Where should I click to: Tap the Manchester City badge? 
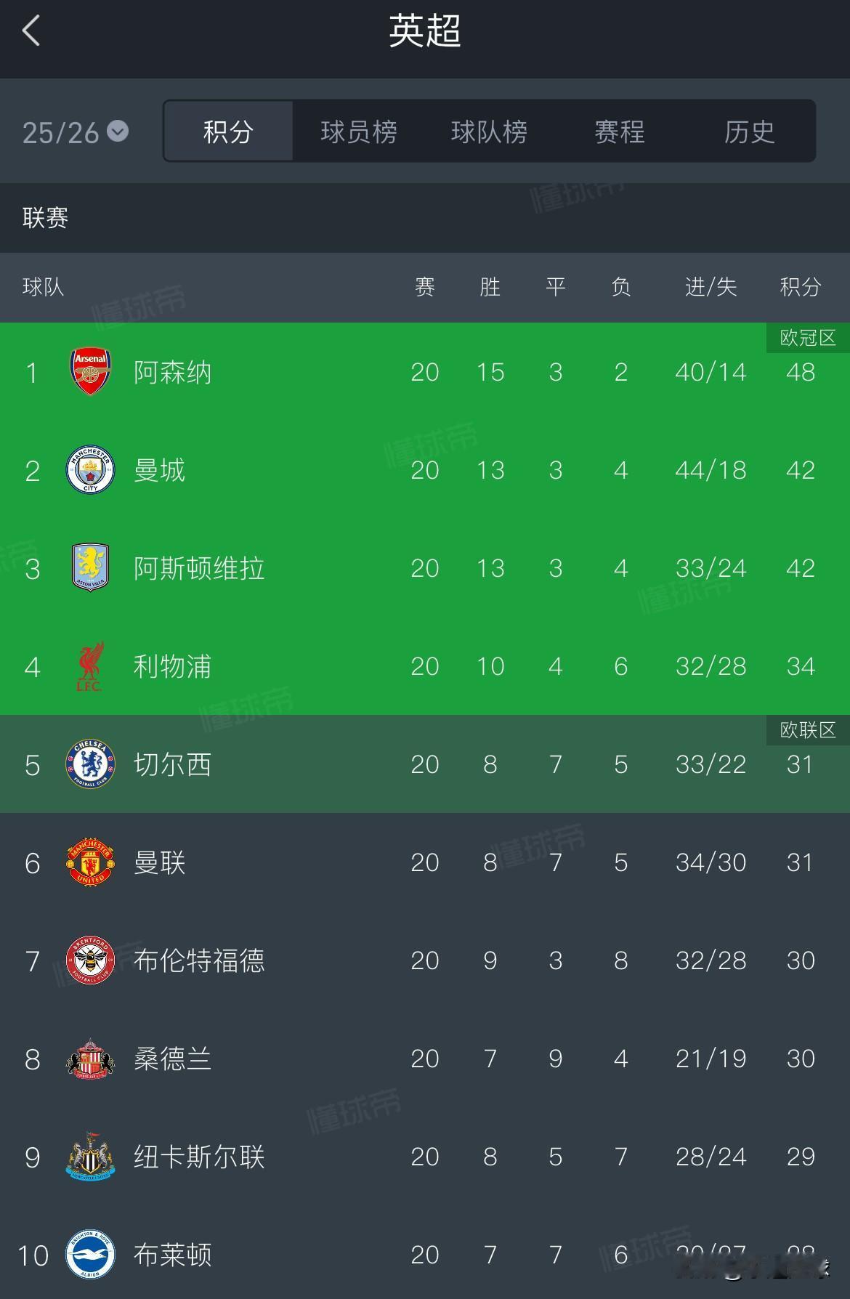tap(90, 470)
